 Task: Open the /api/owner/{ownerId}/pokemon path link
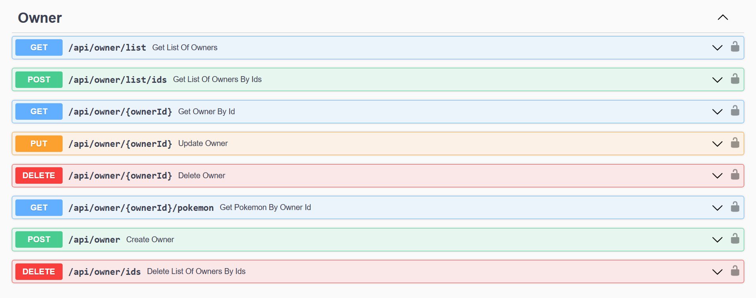[x=141, y=208]
